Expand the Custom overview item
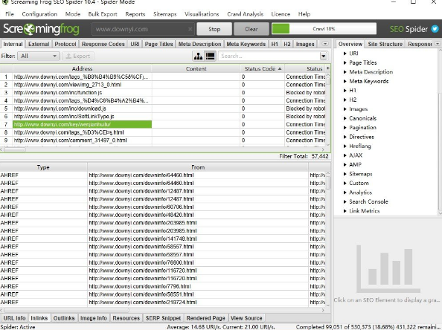 [x=345, y=183]
